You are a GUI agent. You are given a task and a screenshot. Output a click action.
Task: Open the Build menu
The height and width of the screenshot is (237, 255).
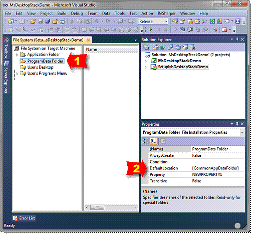click(62, 14)
